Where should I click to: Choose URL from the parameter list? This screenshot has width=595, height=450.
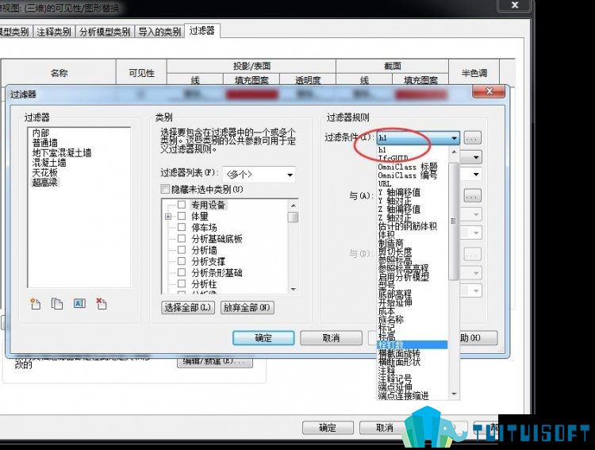tap(385, 183)
